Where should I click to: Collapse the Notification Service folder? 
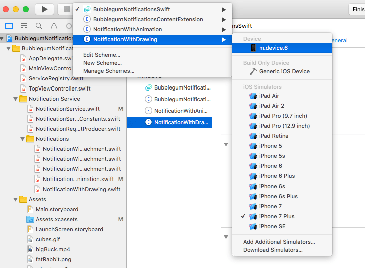tap(16, 99)
